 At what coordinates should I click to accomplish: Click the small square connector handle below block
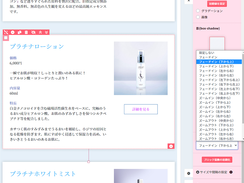point(89,162)
